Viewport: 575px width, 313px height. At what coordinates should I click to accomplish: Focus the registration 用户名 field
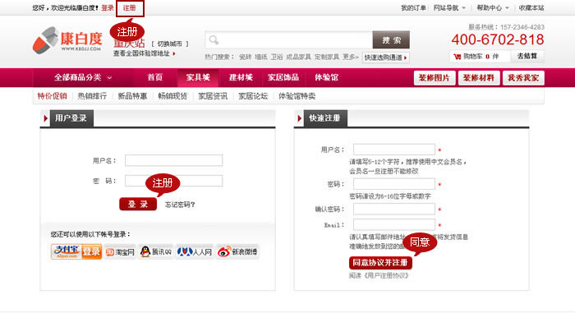tap(394, 150)
